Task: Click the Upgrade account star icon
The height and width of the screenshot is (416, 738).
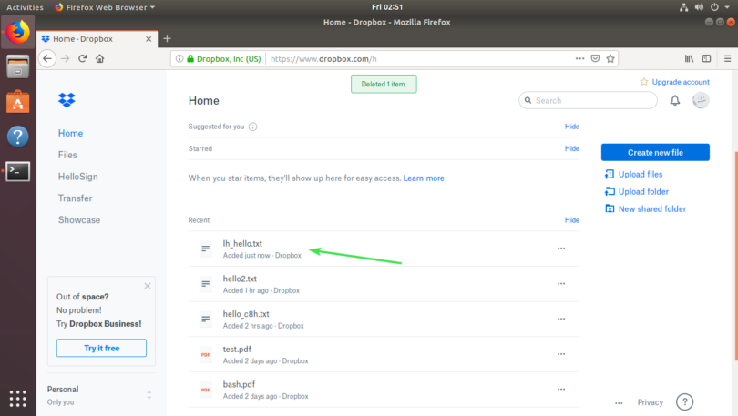Action: [644, 82]
